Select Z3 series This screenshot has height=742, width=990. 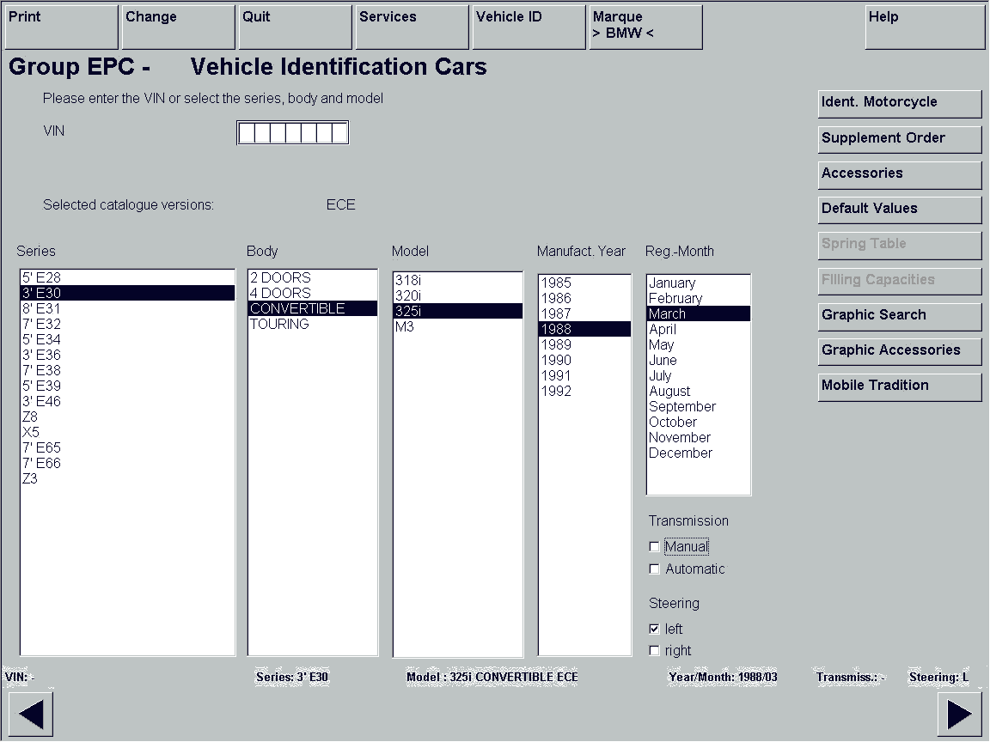pyautogui.click(x=127, y=478)
